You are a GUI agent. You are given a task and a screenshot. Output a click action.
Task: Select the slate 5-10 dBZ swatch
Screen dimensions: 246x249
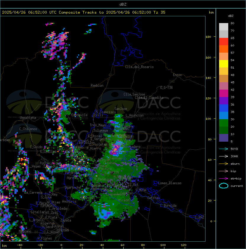pyautogui.click(x=224, y=138)
